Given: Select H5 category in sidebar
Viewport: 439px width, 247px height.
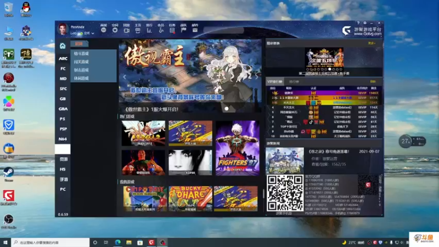Looking at the screenshot, I should click(63, 170).
